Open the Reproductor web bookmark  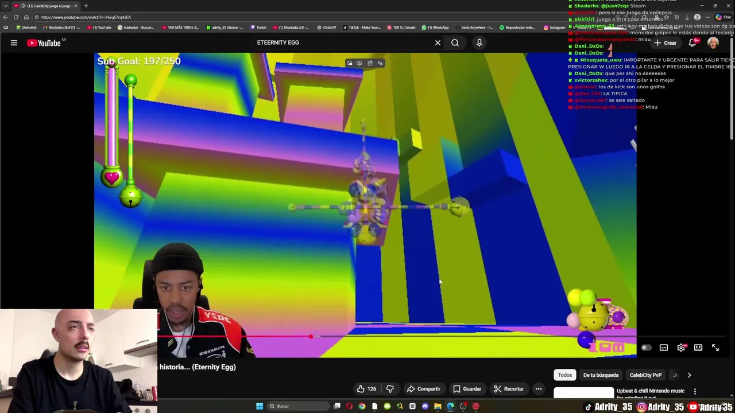coord(517,28)
